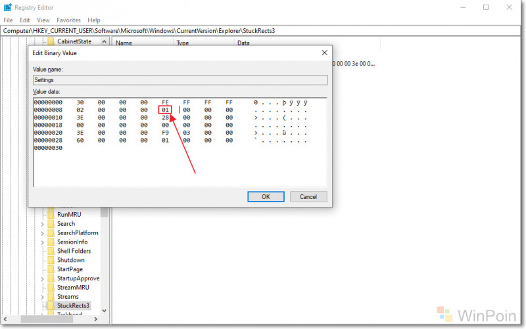
Task: Select the StuckRects3 folder icon
Action: click(51, 305)
